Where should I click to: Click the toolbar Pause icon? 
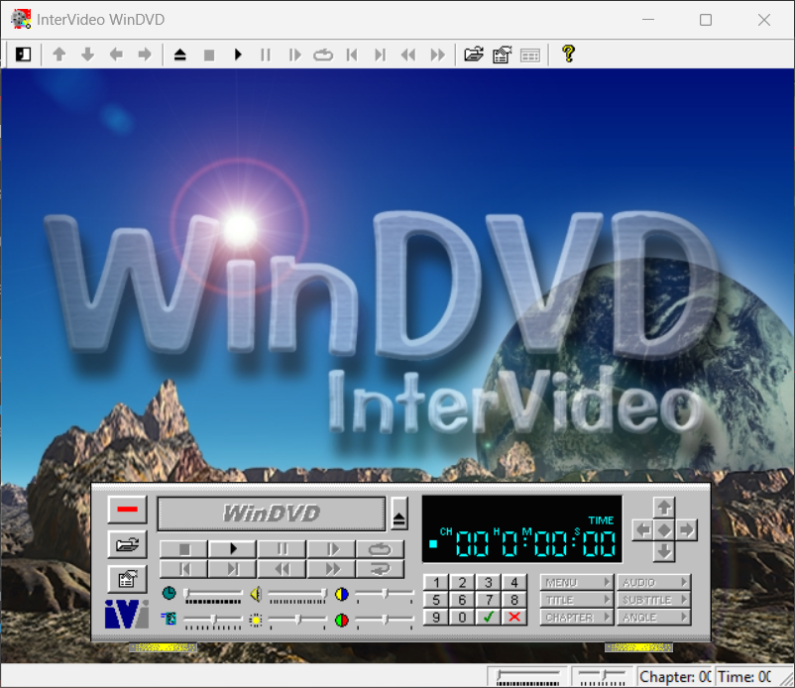(x=266, y=55)
